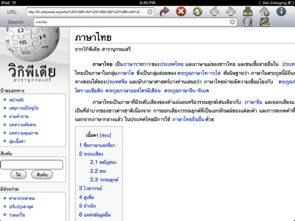Open sidebar link บทความคุณภาพ
The width and height of the screenshot is (295, 221).
pyautogui.click(x=23, y=133)
